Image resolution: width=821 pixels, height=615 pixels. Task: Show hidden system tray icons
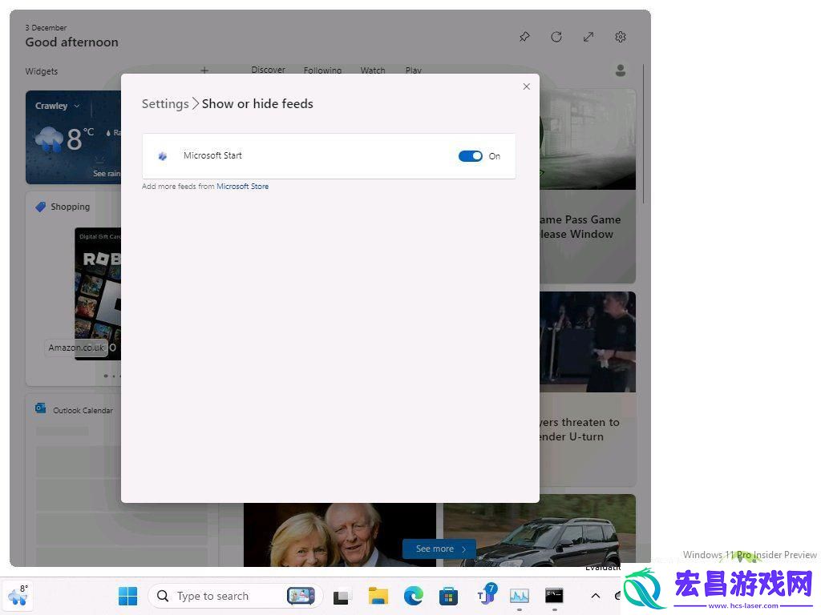point(596,596)
